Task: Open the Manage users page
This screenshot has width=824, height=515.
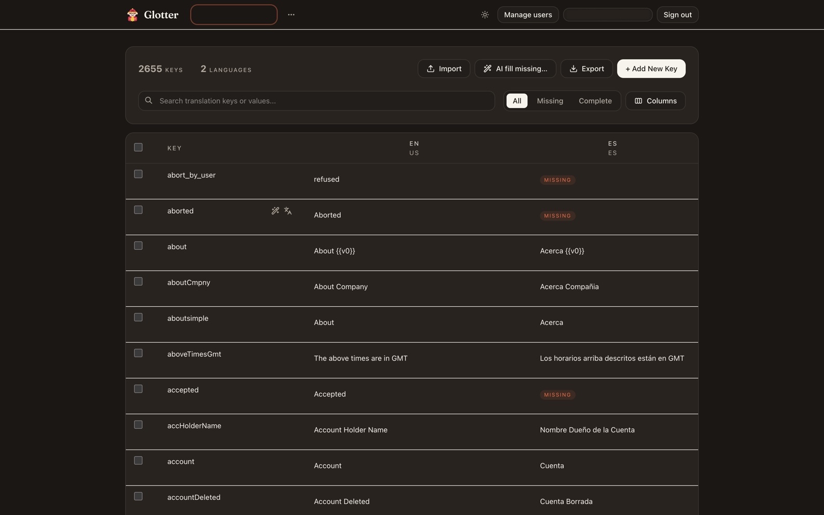Action: (528, 15)
